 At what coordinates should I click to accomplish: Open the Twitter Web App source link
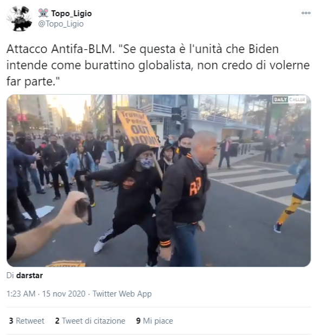(122, 294)
